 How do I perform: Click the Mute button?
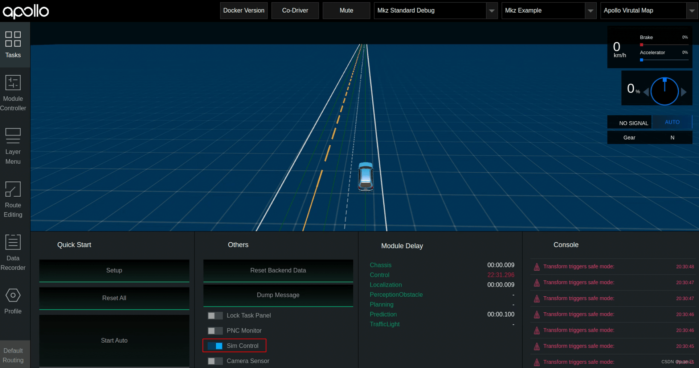[346, 11]
